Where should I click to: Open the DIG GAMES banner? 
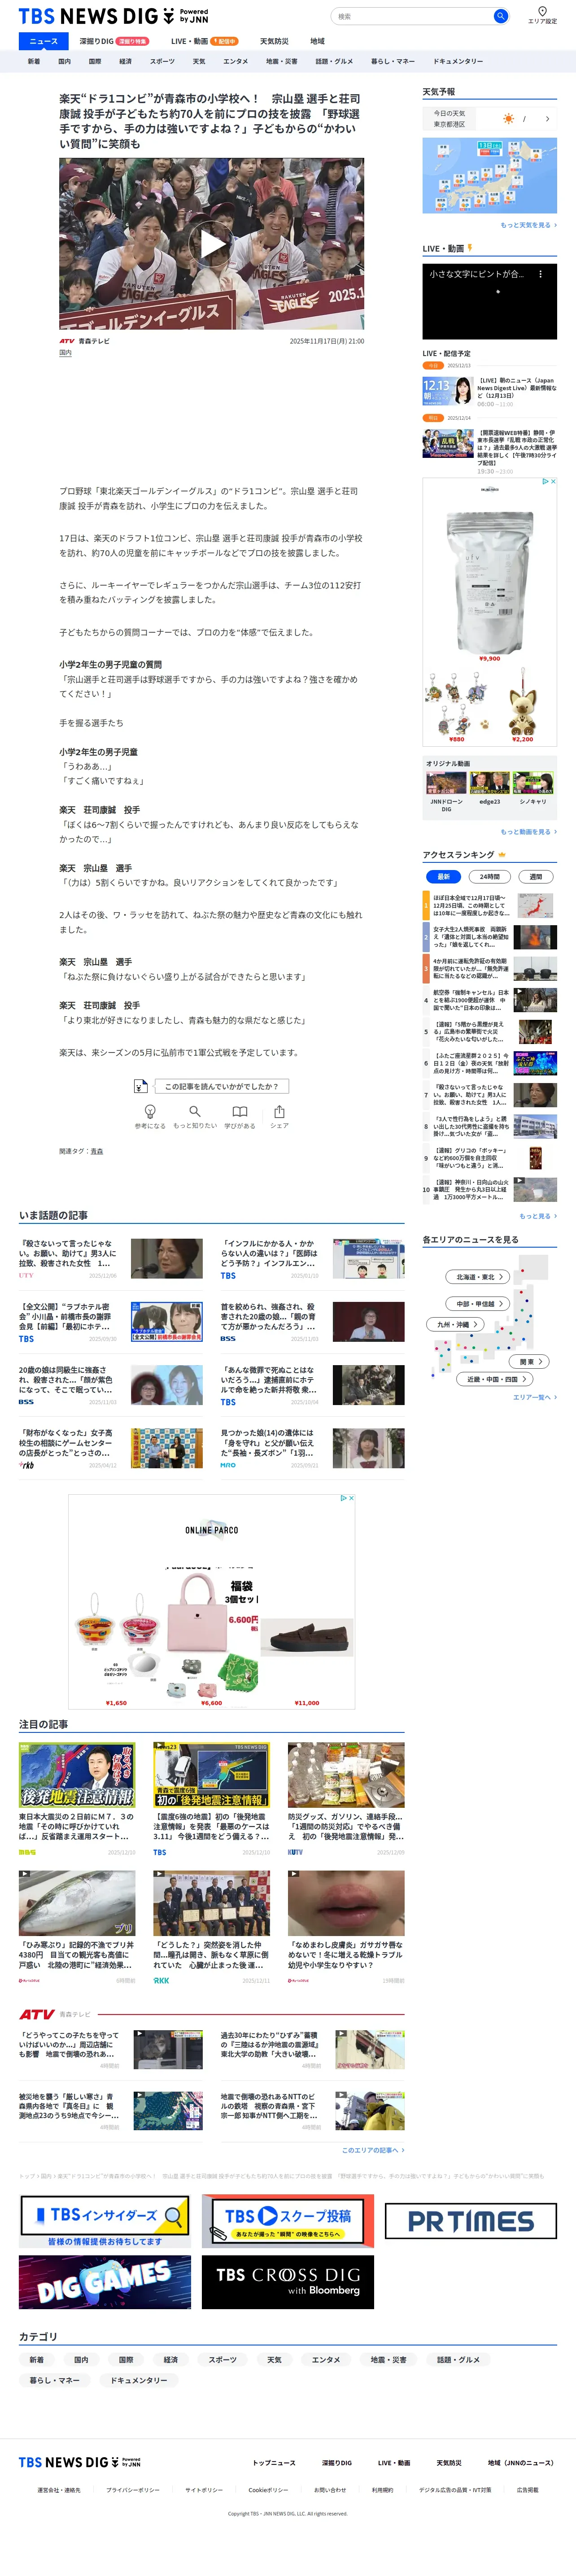(x=105, y=2282)
